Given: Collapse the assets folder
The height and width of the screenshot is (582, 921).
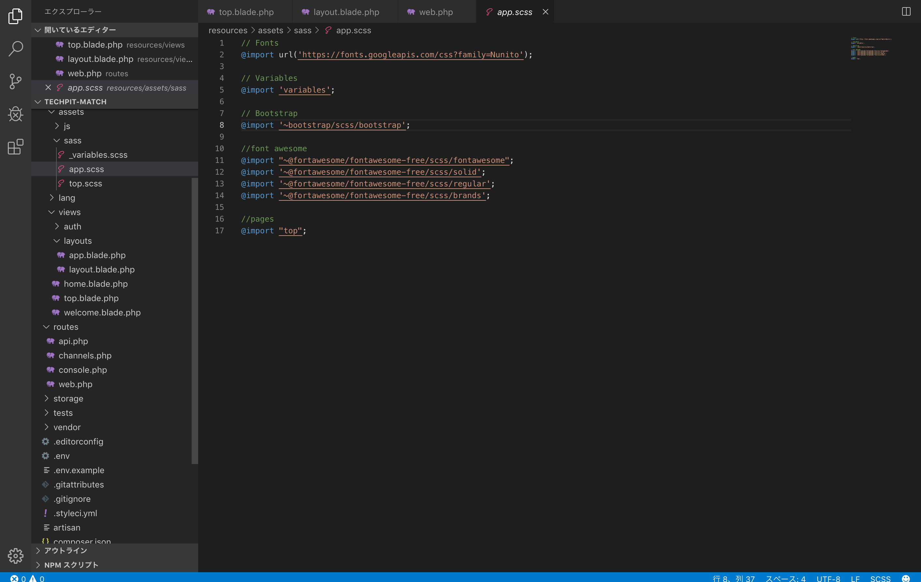Looking at the screenshot, I should pos(115,112).
